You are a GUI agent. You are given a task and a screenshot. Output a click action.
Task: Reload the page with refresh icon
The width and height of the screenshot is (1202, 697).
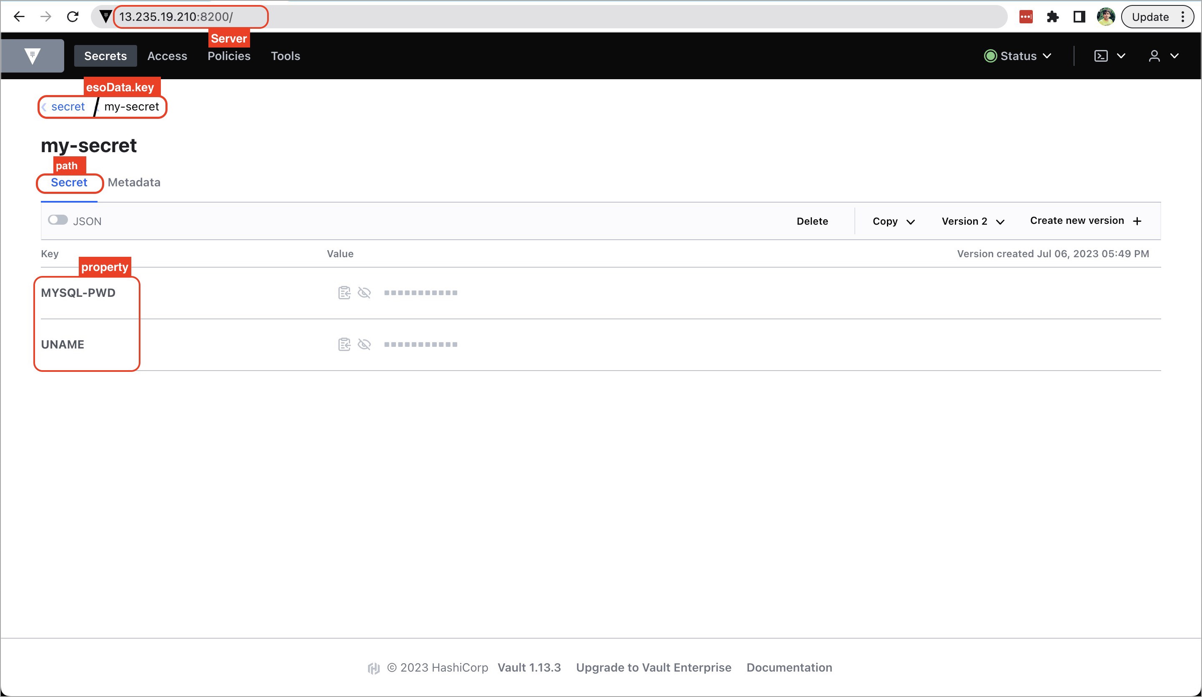coord(73,17)
